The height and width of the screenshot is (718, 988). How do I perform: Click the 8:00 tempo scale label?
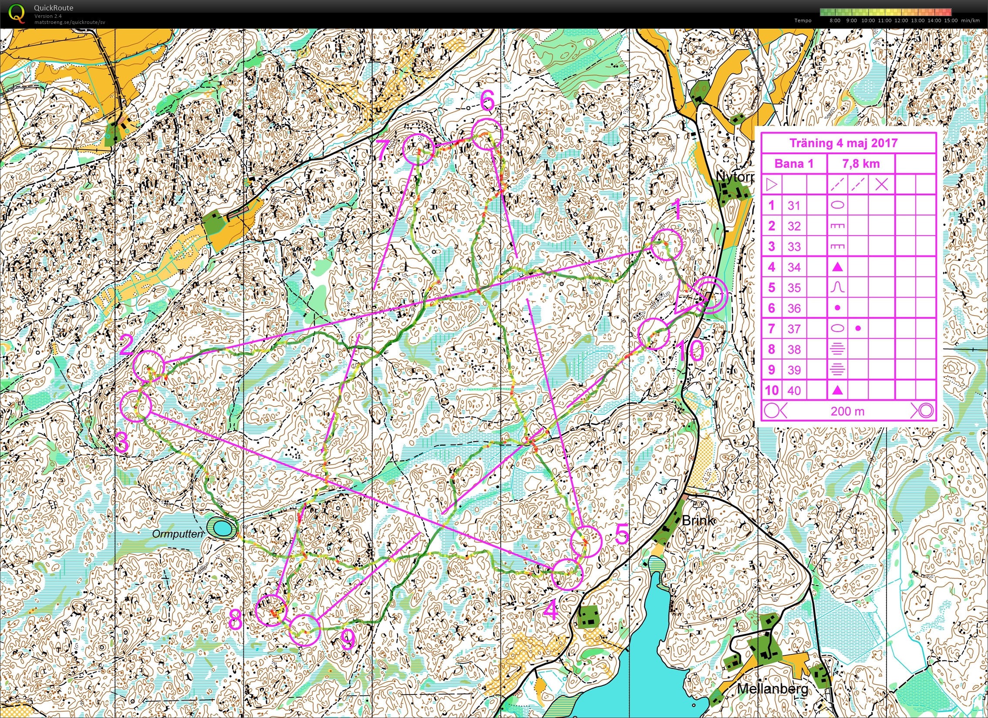[x=835, y=20]
